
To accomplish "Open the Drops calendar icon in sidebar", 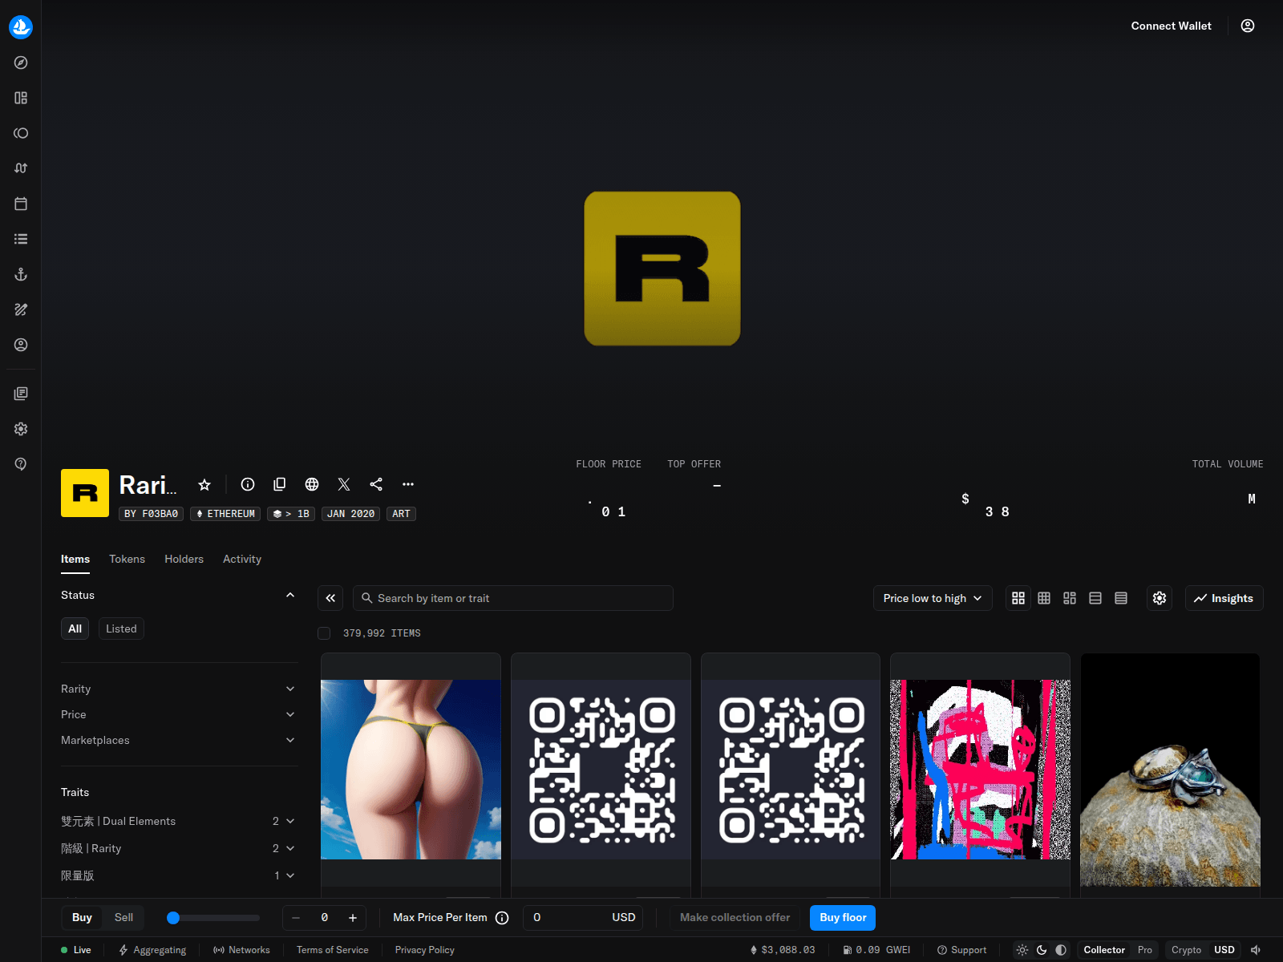I will pos(21,204).
